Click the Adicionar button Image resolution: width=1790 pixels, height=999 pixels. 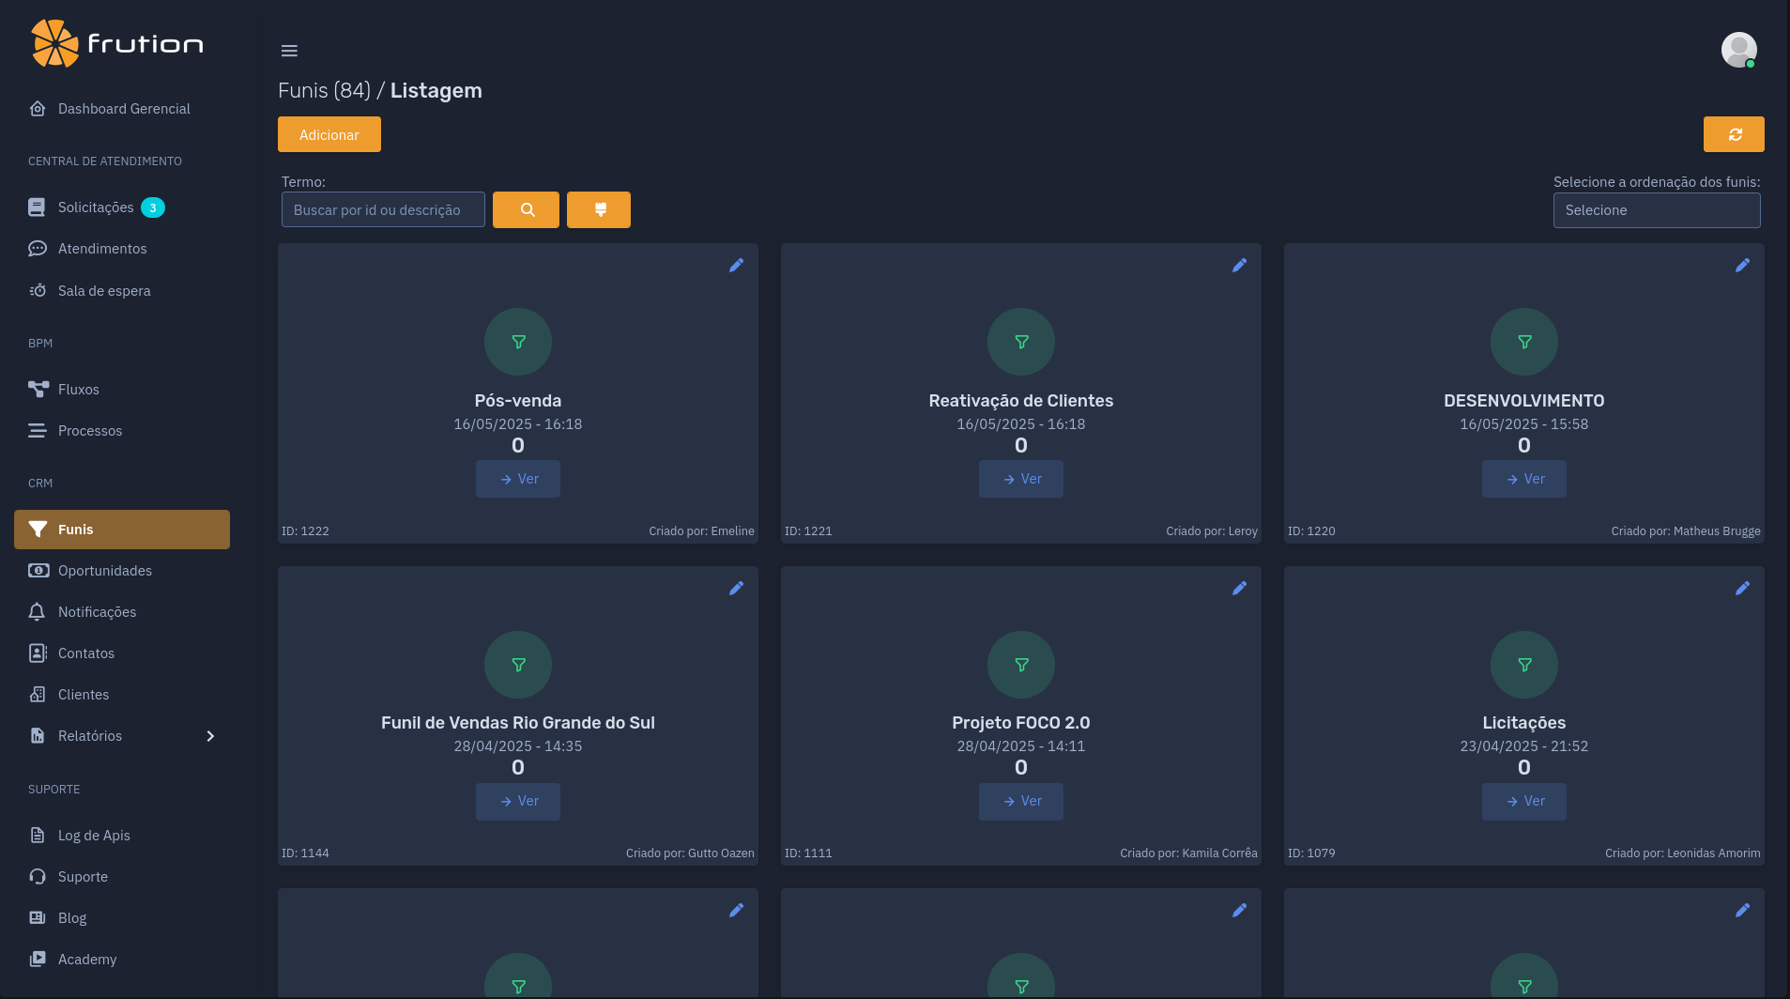coord(329,134)
